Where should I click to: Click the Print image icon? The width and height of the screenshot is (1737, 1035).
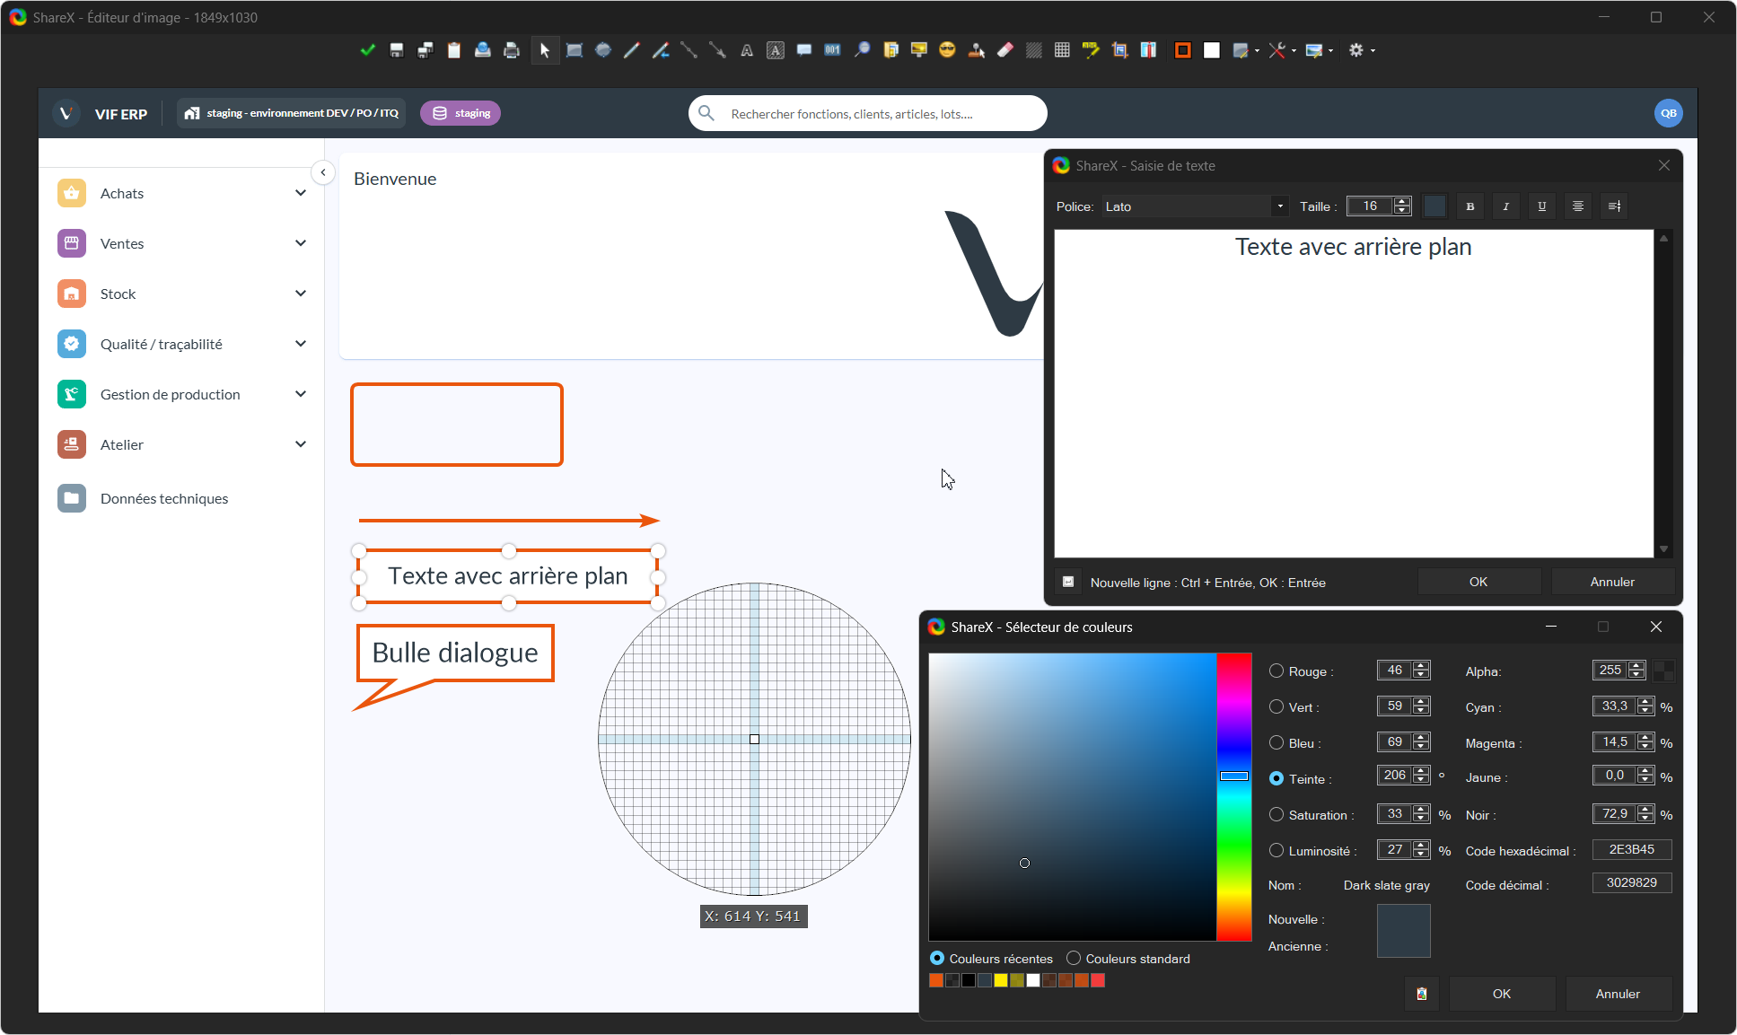[512, 51]
